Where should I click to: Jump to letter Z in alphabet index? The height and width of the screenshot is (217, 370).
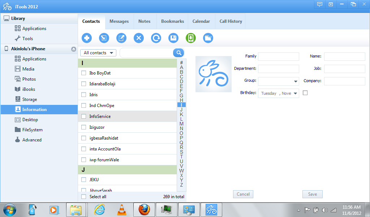[x=181, y=185]
